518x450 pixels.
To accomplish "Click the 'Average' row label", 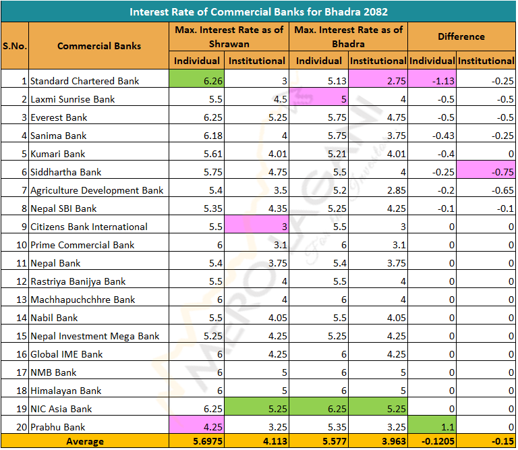I will (x=85, y=441).
